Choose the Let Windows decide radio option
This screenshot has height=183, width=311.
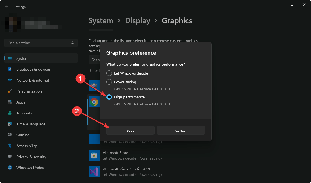pos(109,73)
